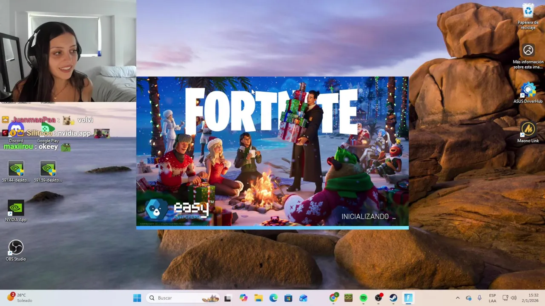The width and height of the screenshot is (545, 306).
Task: Launch the ASUS DriverHub desktop shortcut
Action: (x=528, y=93)
